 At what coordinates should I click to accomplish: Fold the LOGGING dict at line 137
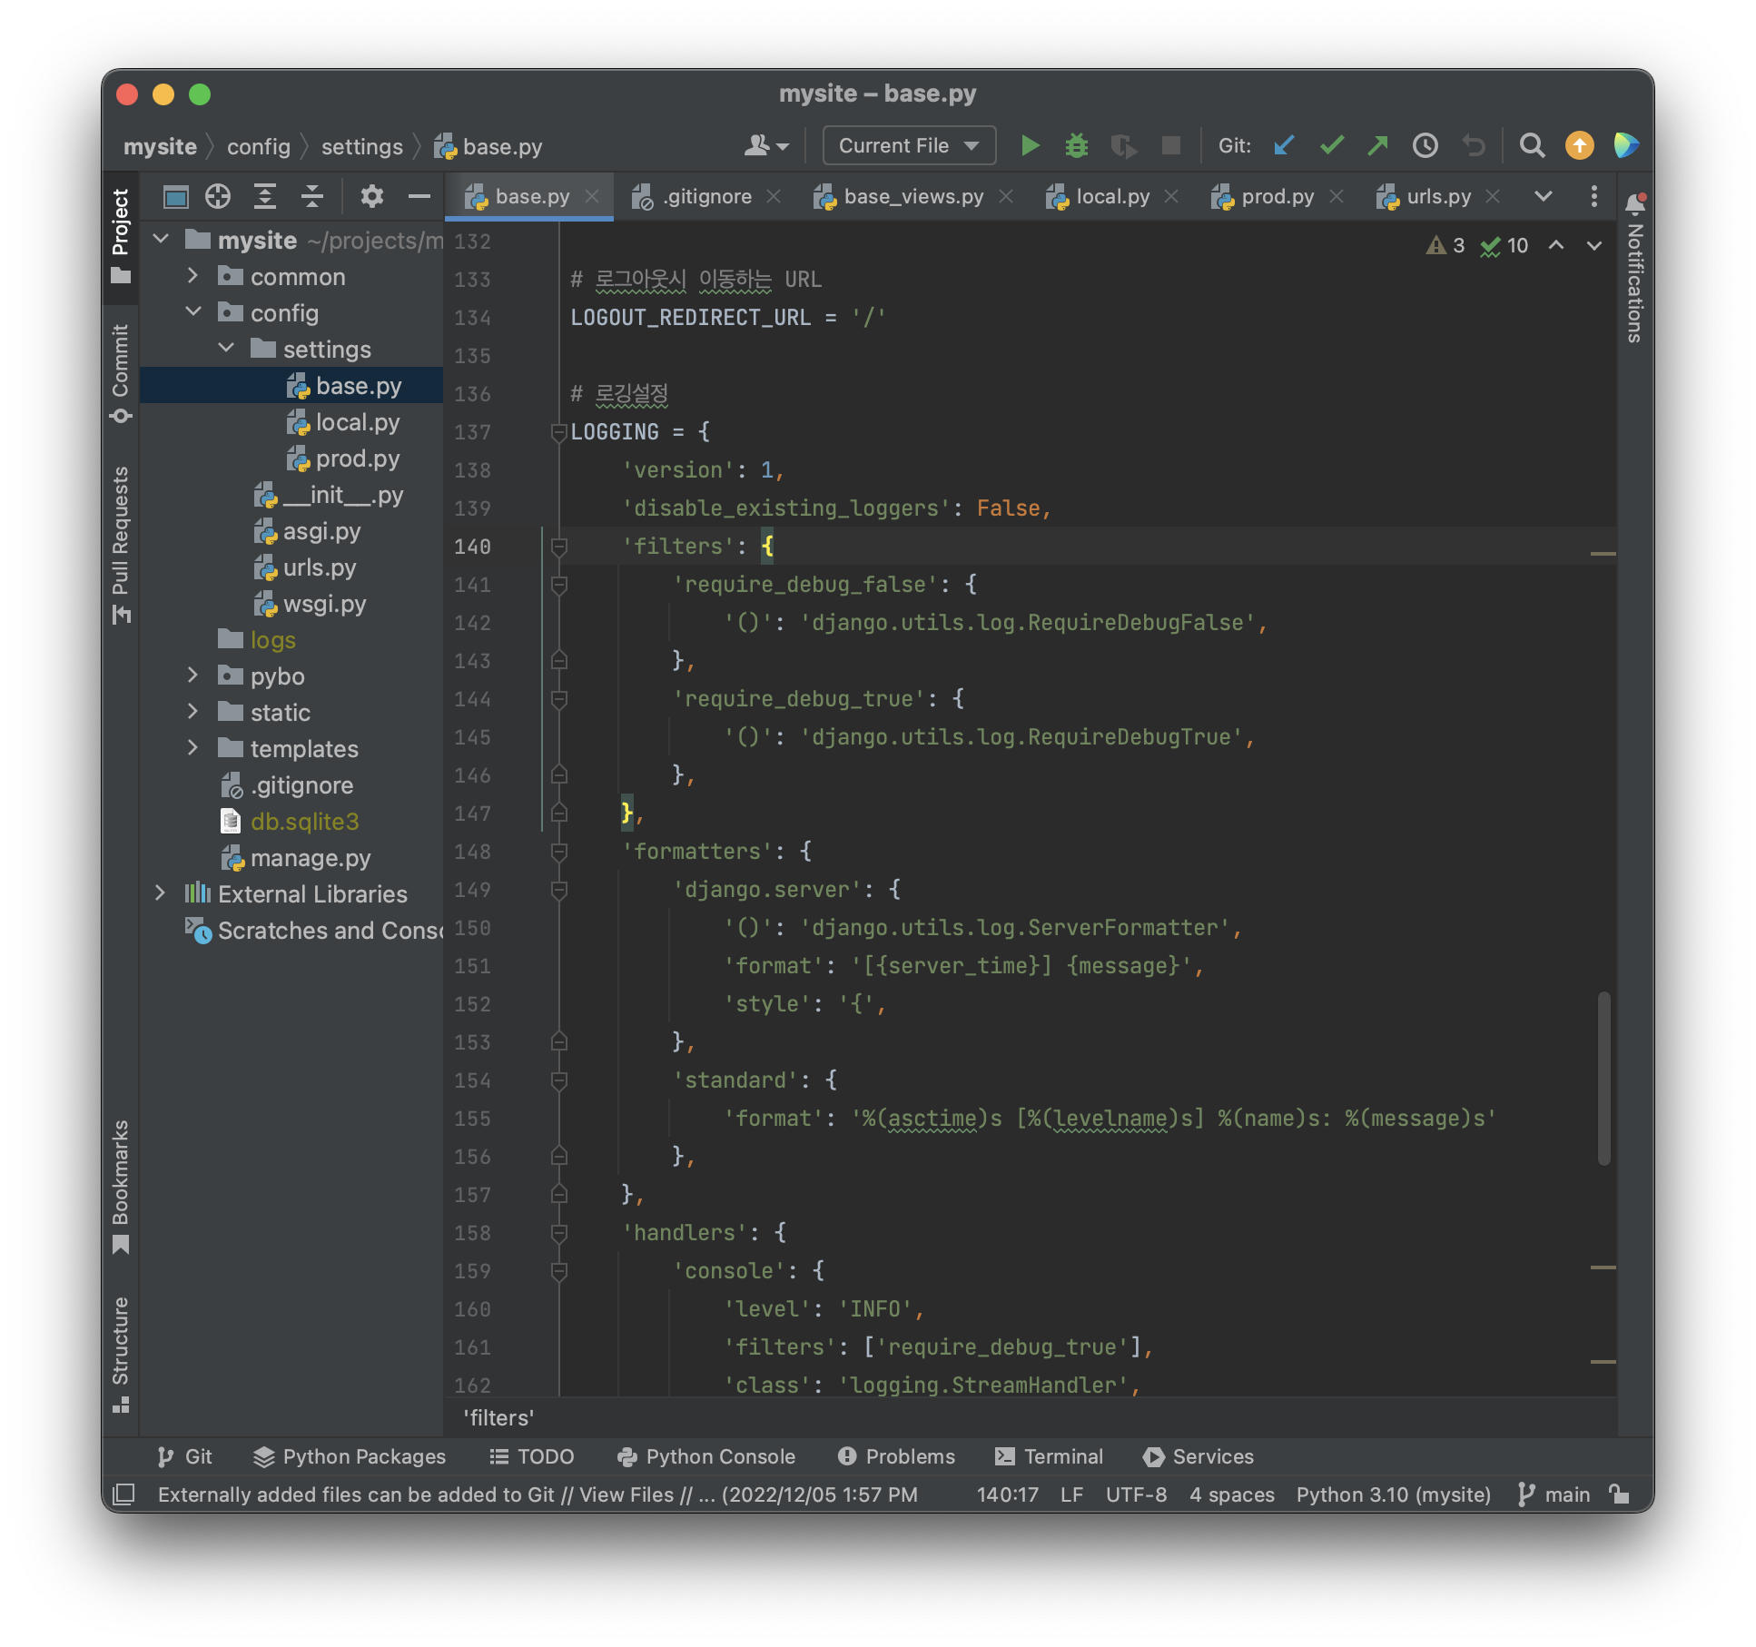[559, 432]
